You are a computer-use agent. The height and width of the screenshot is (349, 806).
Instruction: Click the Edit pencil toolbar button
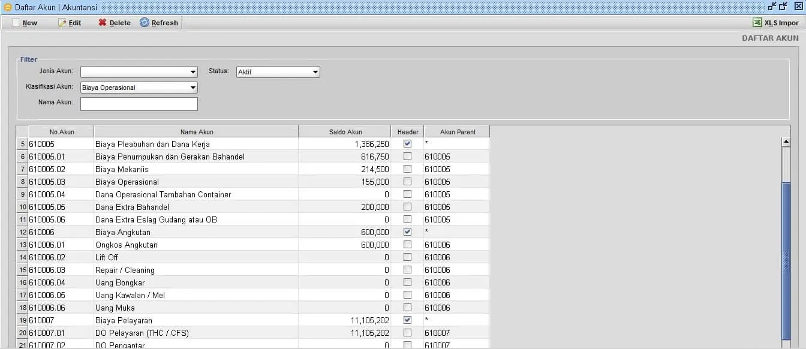pyautogui.click(x=70, y=23)
